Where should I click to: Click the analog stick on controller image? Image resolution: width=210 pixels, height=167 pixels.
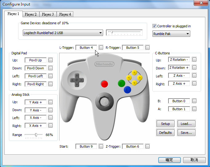tap(104, 102)
